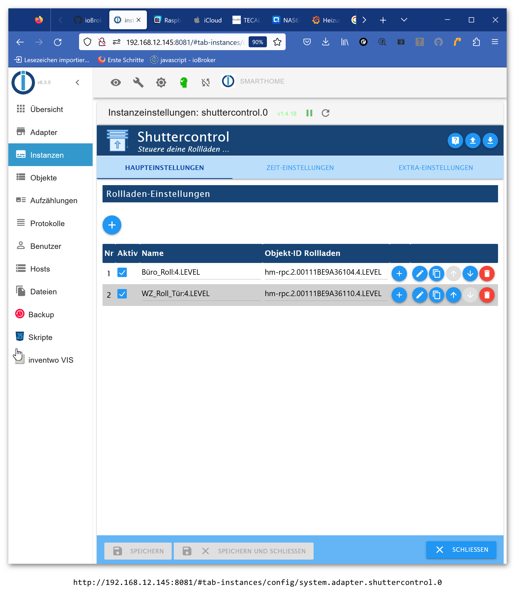
Task: Click the SPEICHERN button
Action: 138,551
